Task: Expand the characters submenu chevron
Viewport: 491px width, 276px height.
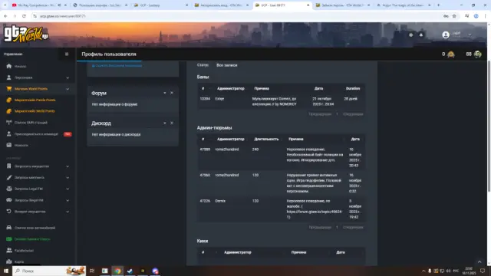Action: click(x=68, y=78)
